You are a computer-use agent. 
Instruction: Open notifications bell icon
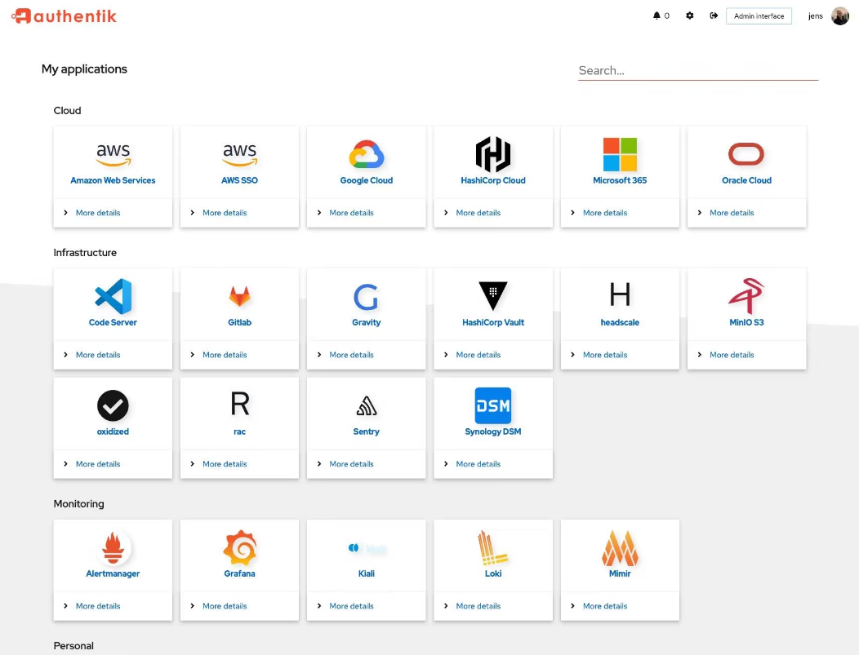coord(656,15)
